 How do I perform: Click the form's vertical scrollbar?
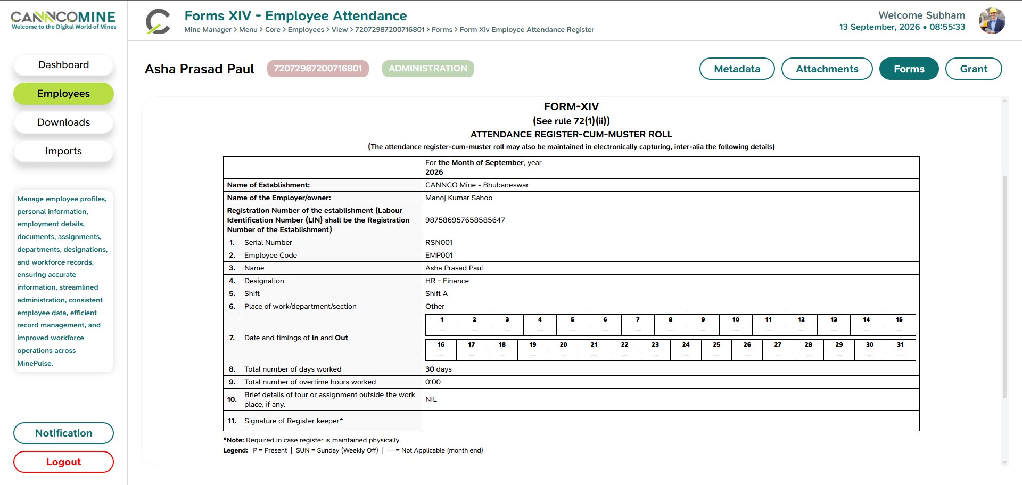(1004, 287)
